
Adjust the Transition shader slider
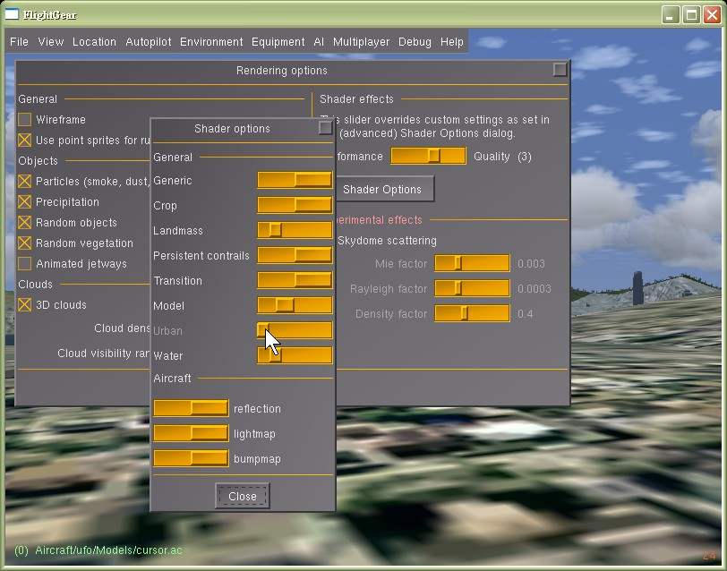click(x=295, y=280)
